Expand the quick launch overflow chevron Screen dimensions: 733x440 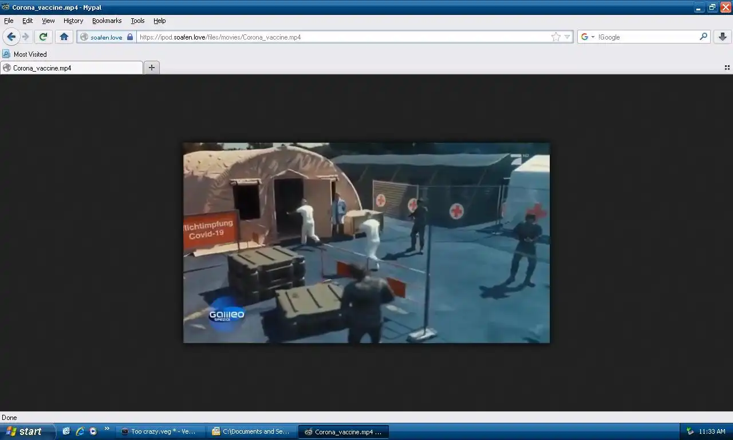click(x=107, y=429)
